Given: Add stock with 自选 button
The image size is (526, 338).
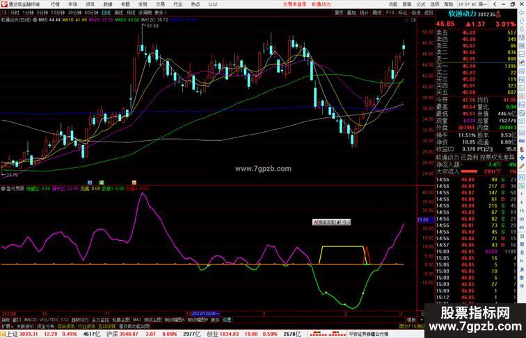Looking at the screenshot, I should point(415,12).
